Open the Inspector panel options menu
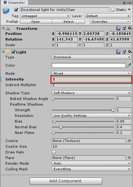Screen dimensions: 133x187 [129, 3]
